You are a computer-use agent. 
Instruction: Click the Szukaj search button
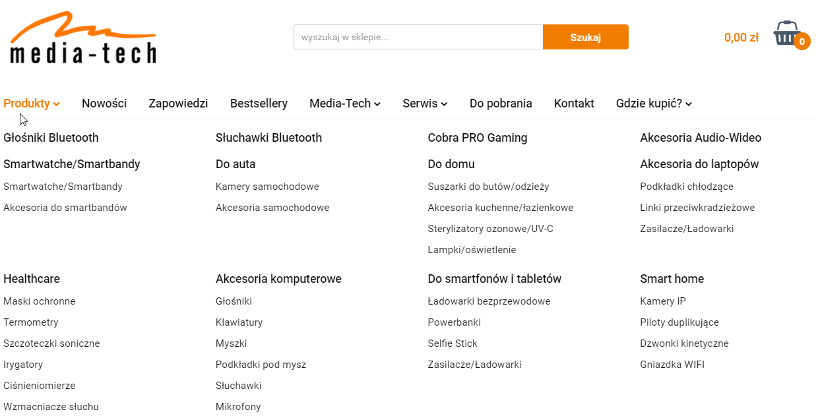pos(585,37)
